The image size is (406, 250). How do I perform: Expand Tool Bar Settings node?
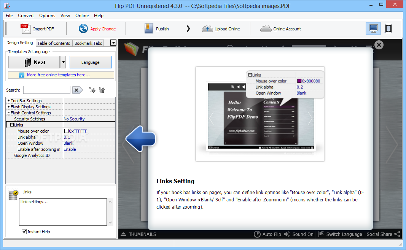pyautogui.click(x=8, y=101)
